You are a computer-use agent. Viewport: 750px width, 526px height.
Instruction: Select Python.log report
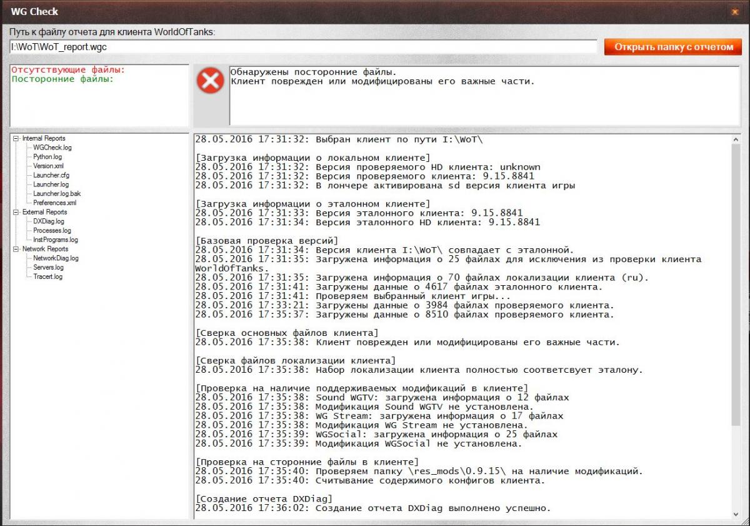(47, 157)
